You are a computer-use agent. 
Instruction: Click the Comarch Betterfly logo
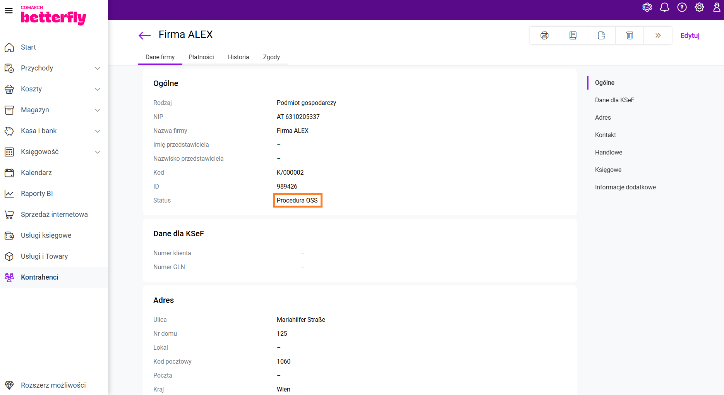53,16
